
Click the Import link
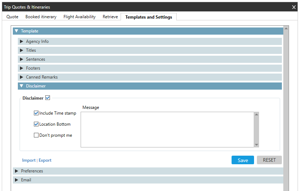pyautogui.click(x=29, y=160)
